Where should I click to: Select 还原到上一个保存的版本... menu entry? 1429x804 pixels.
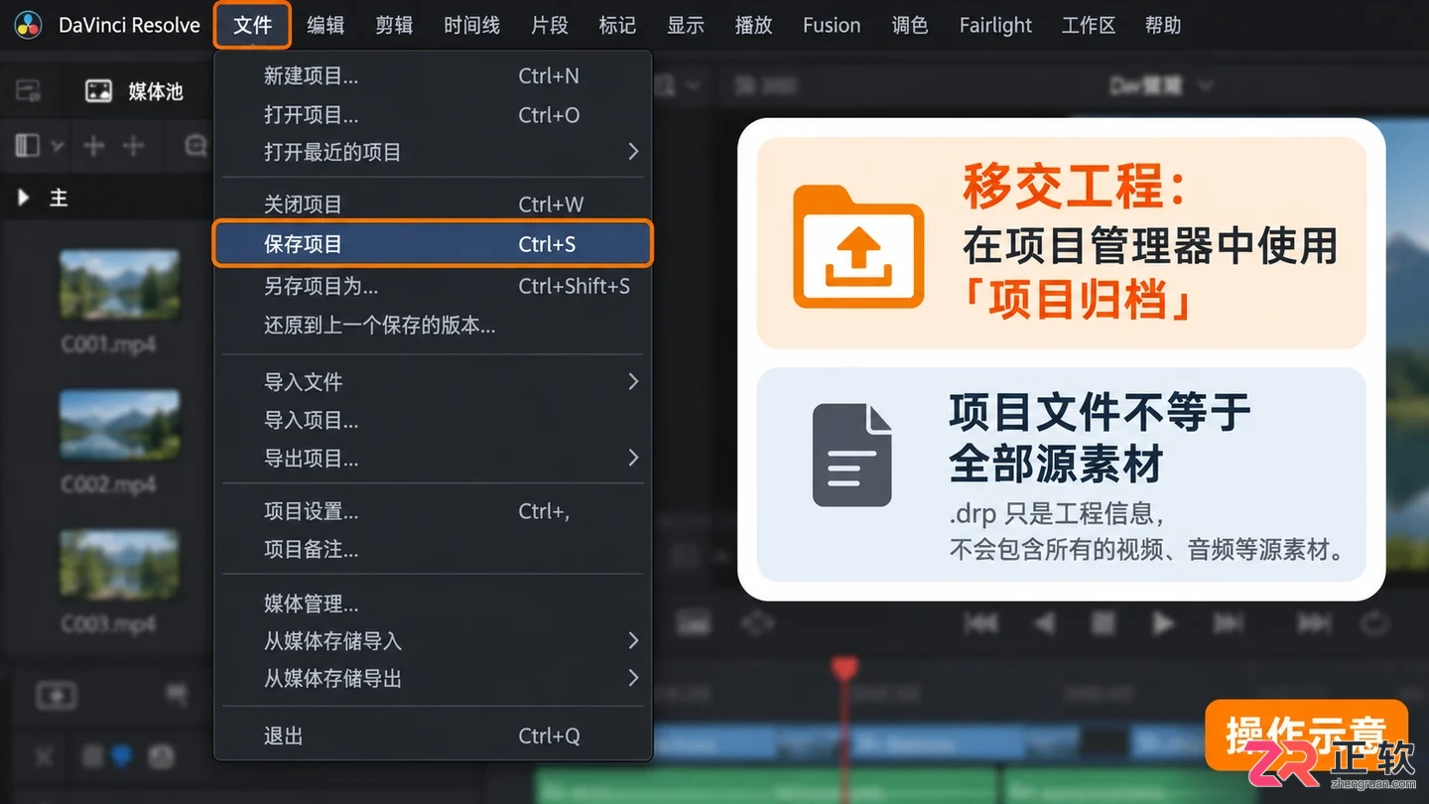pyautogui.click(x=433, y=326)
